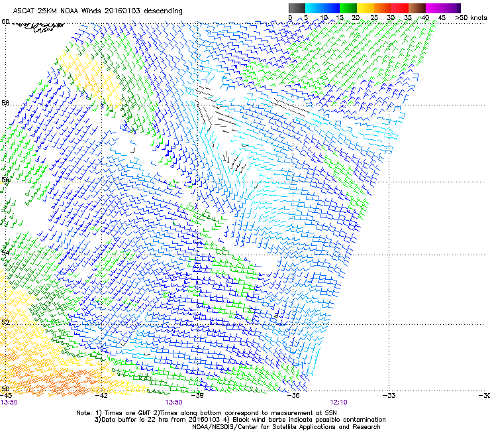Image resolution: width=490 pixels, height=431 pixels.
Task: Click the '25' tick label on color scale
Action: coord(374,17)
